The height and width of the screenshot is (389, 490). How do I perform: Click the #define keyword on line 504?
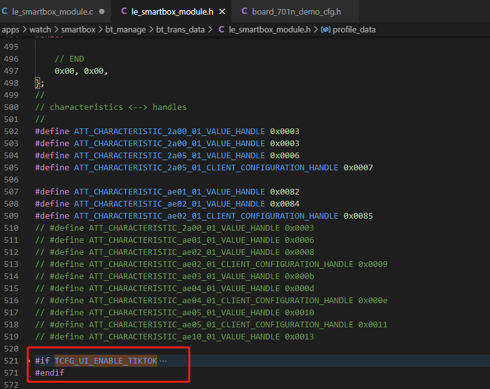tap(52, 156)
